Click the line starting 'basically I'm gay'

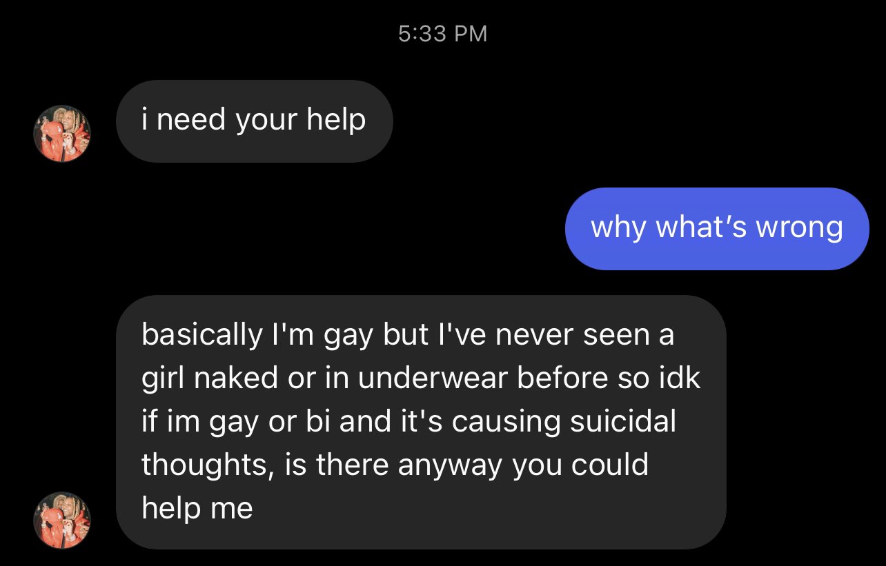pyautogui.click(x=408, y=335)
